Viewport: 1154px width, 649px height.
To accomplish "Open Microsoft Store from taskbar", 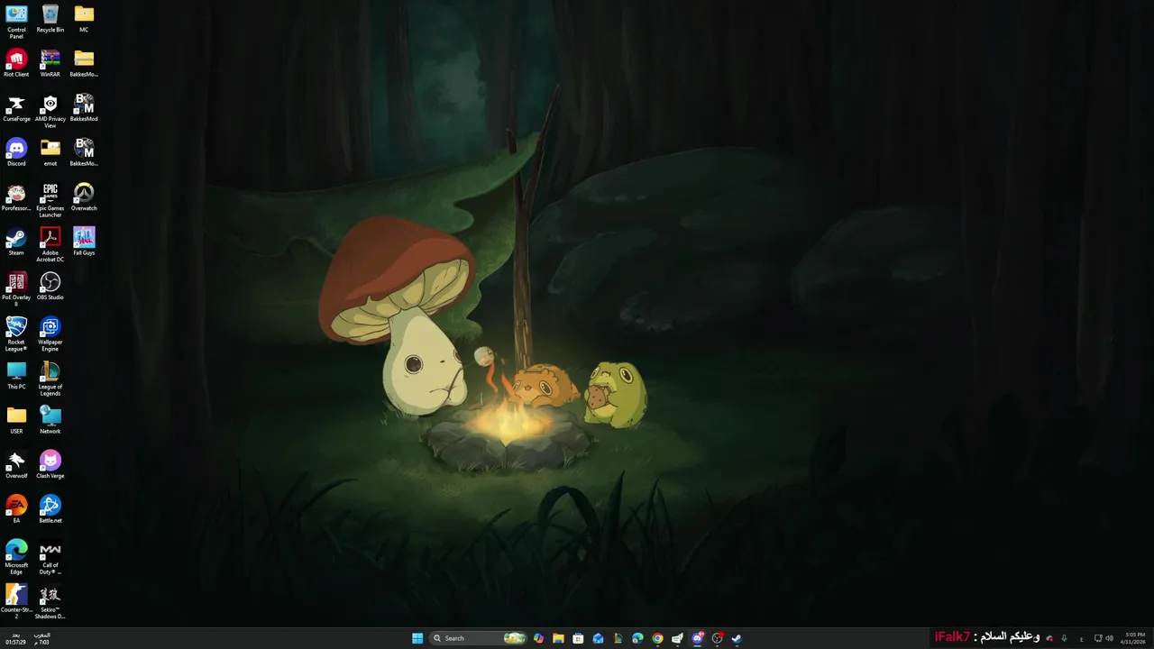I will (578, 638).
